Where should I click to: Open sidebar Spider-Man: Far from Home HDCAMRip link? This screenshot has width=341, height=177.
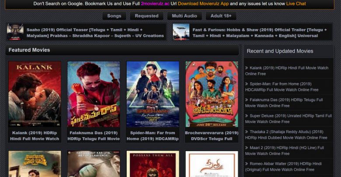282,87
